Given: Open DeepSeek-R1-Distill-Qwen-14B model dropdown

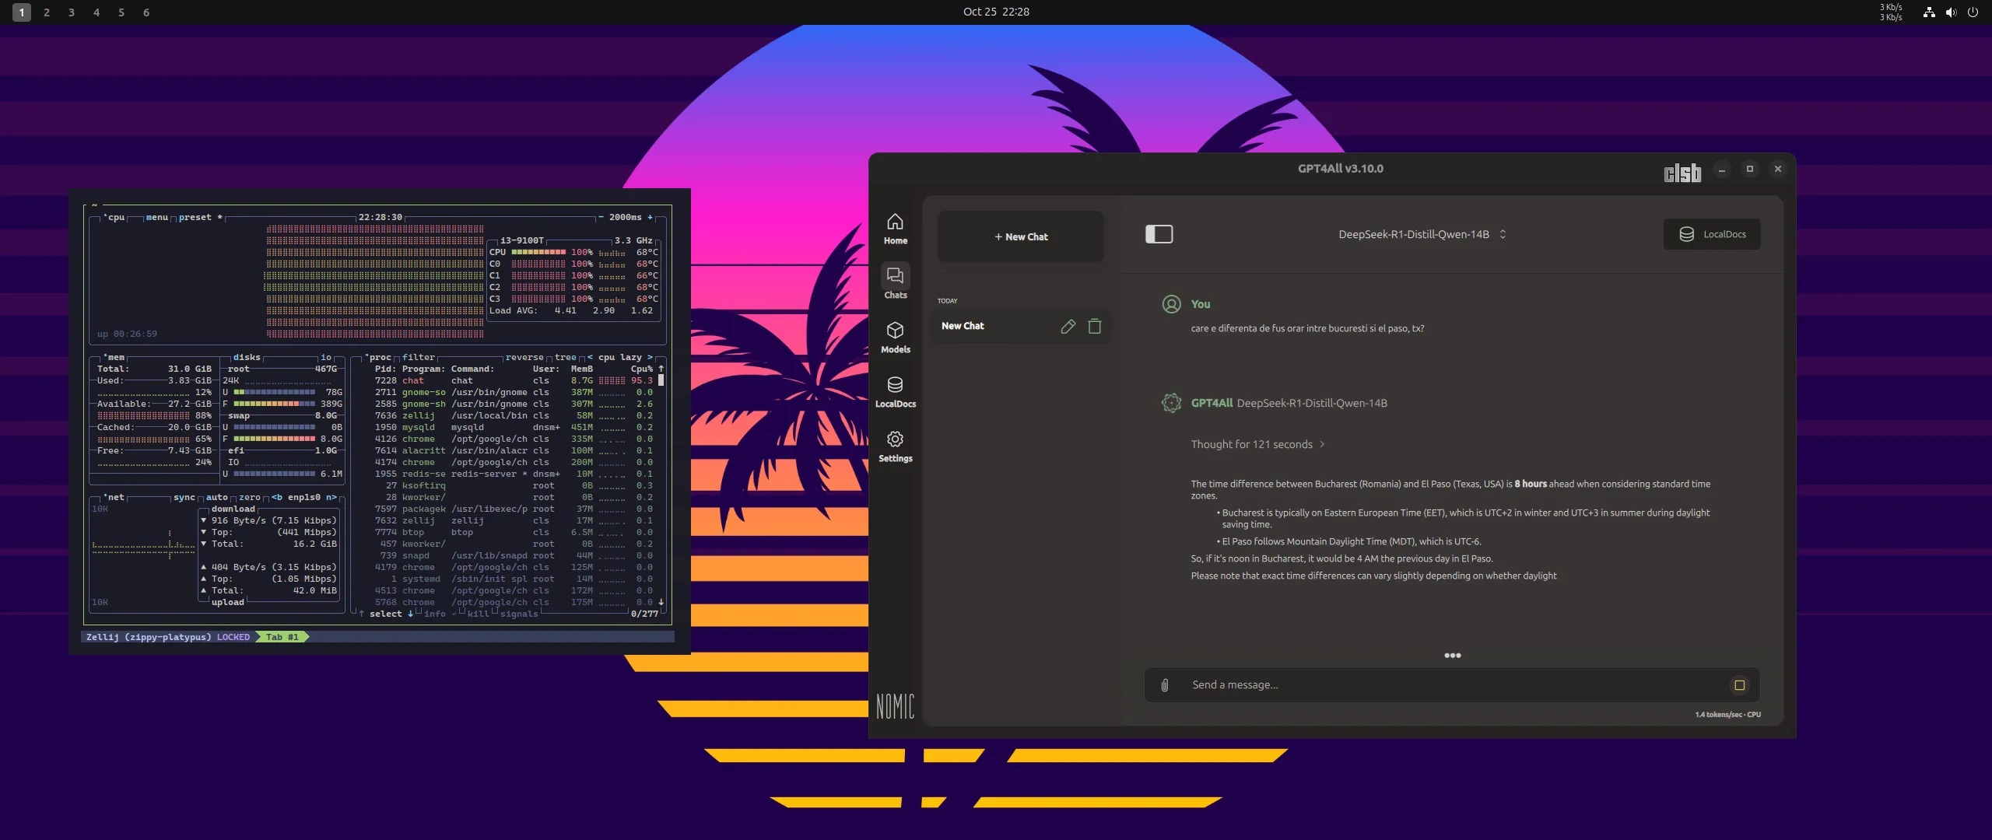Looking at the screenshot, I should point(1422,234).
